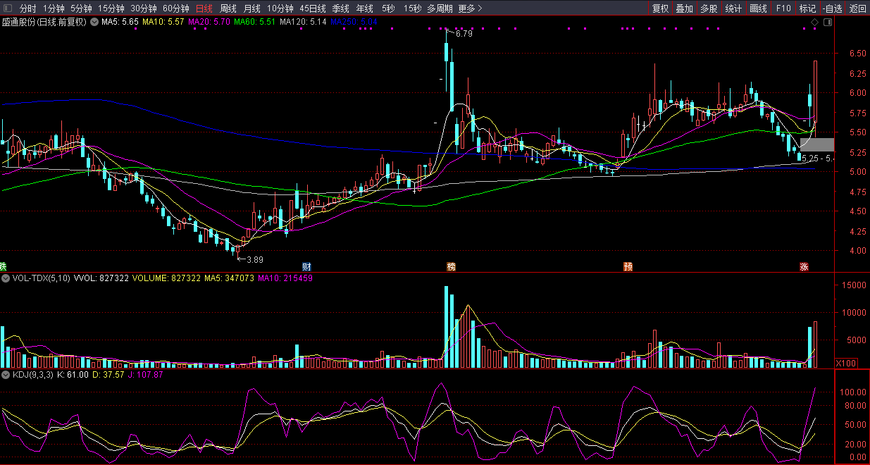
Task: Switch to the 周线 weekly period tab
Action: 228,8
